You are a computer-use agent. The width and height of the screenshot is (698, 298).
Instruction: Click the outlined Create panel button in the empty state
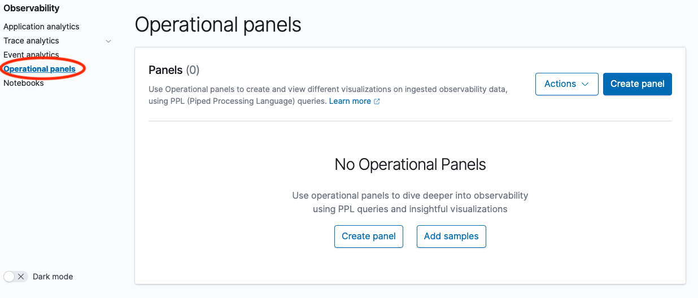(x=369, y=236)
